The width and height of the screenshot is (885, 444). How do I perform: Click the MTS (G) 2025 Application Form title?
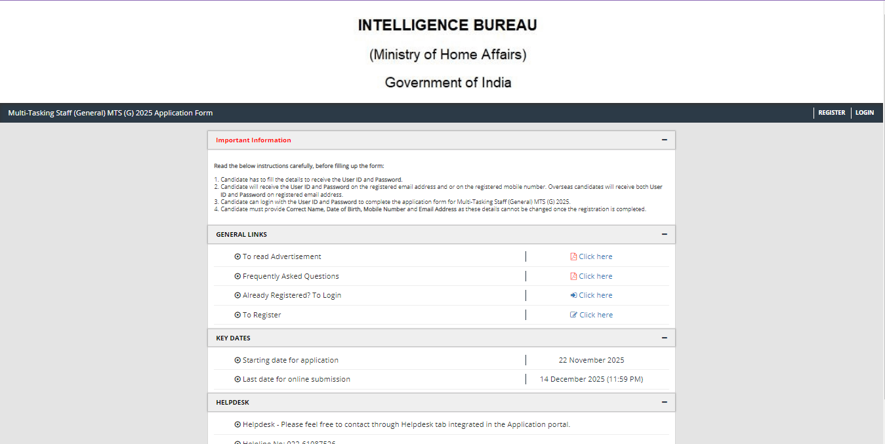click(110, 112)
